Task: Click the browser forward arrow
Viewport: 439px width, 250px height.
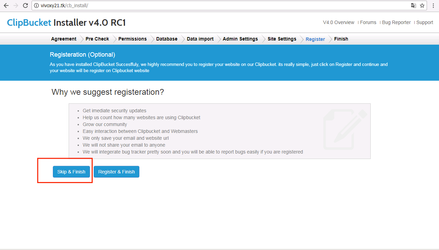Action: pyautogui.click(x=16, y=5)
